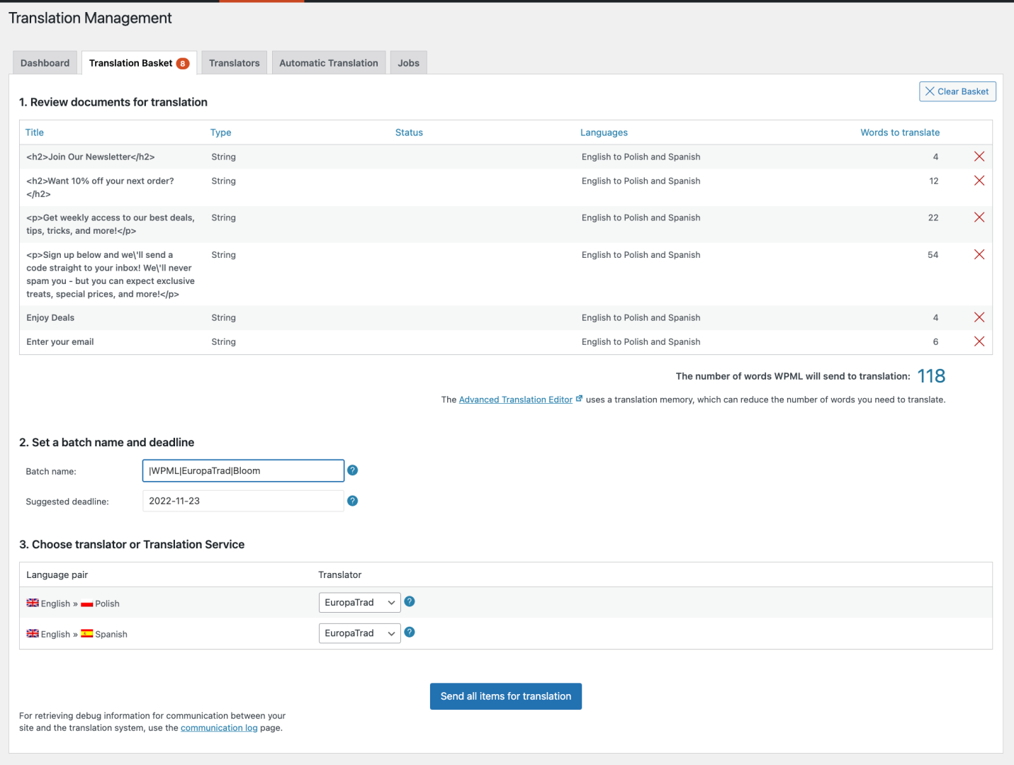Open help icon next to Spanish translator
The width and height of the screenshot is (1014, 765).
pos(410,632)
